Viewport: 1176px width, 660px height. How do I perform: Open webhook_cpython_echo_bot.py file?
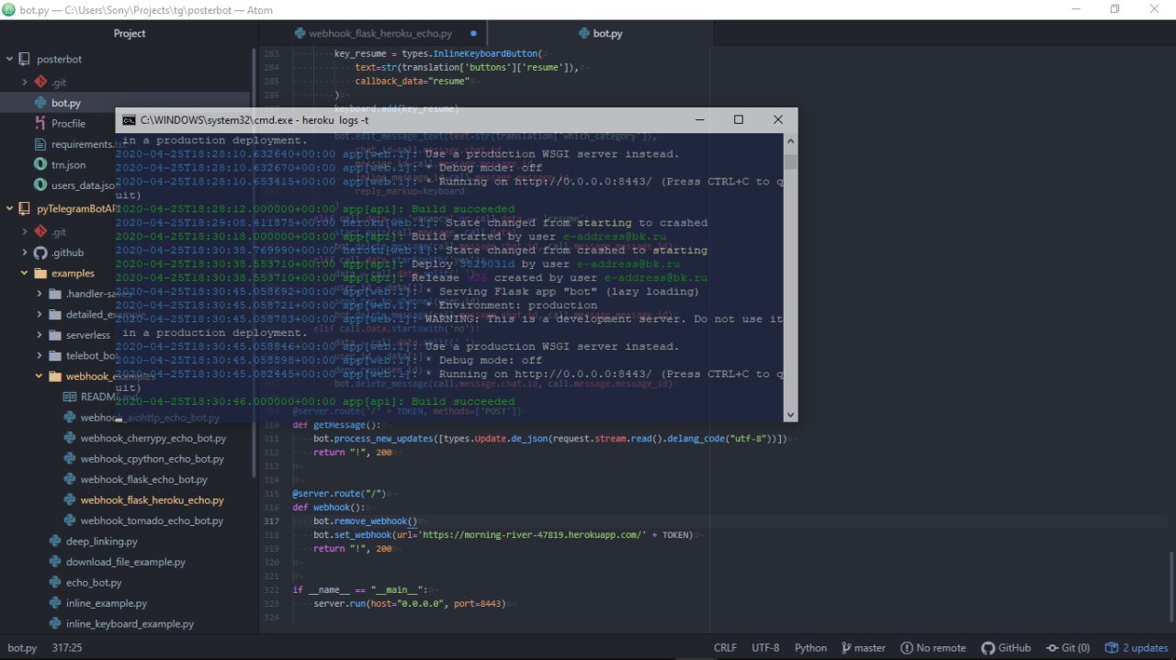[152, 459]
